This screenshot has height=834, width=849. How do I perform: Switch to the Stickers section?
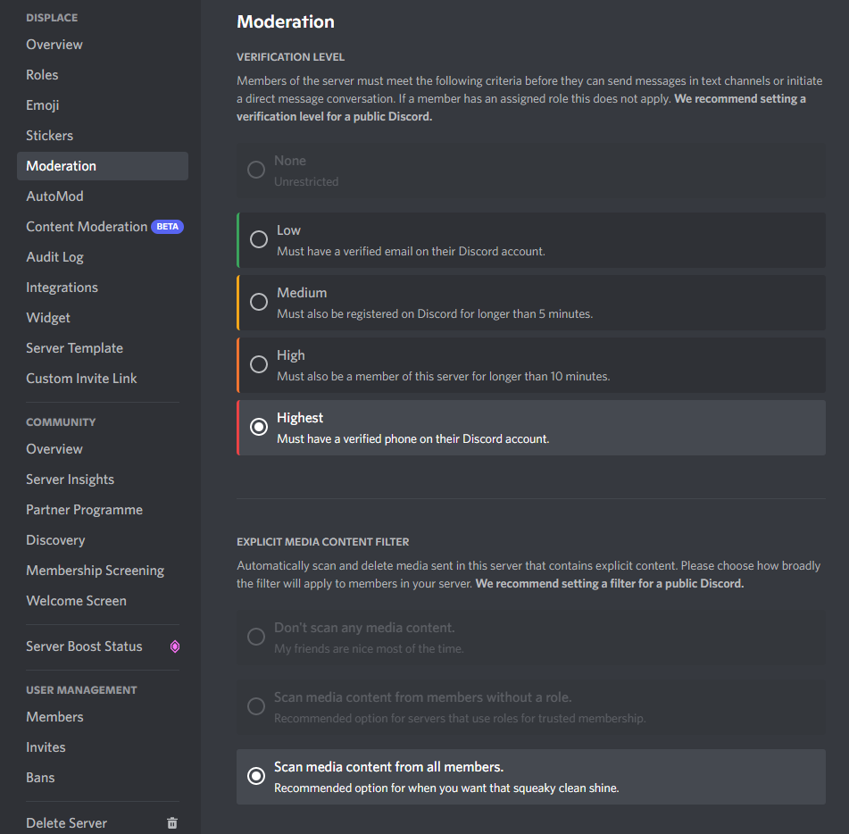tap(49, 135)
